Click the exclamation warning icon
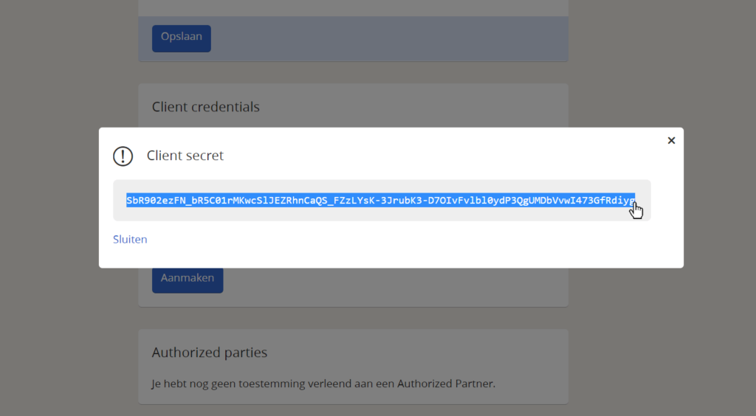The width and height of the screenshot is (756, 416). [123, 156]
